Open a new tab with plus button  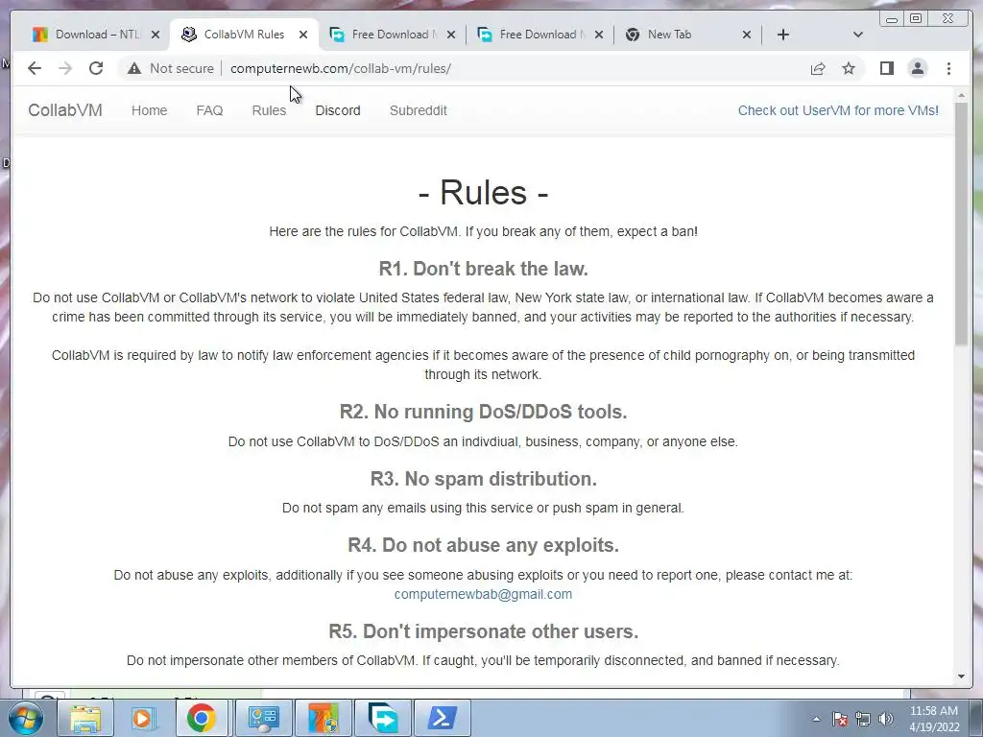point(783,35)
